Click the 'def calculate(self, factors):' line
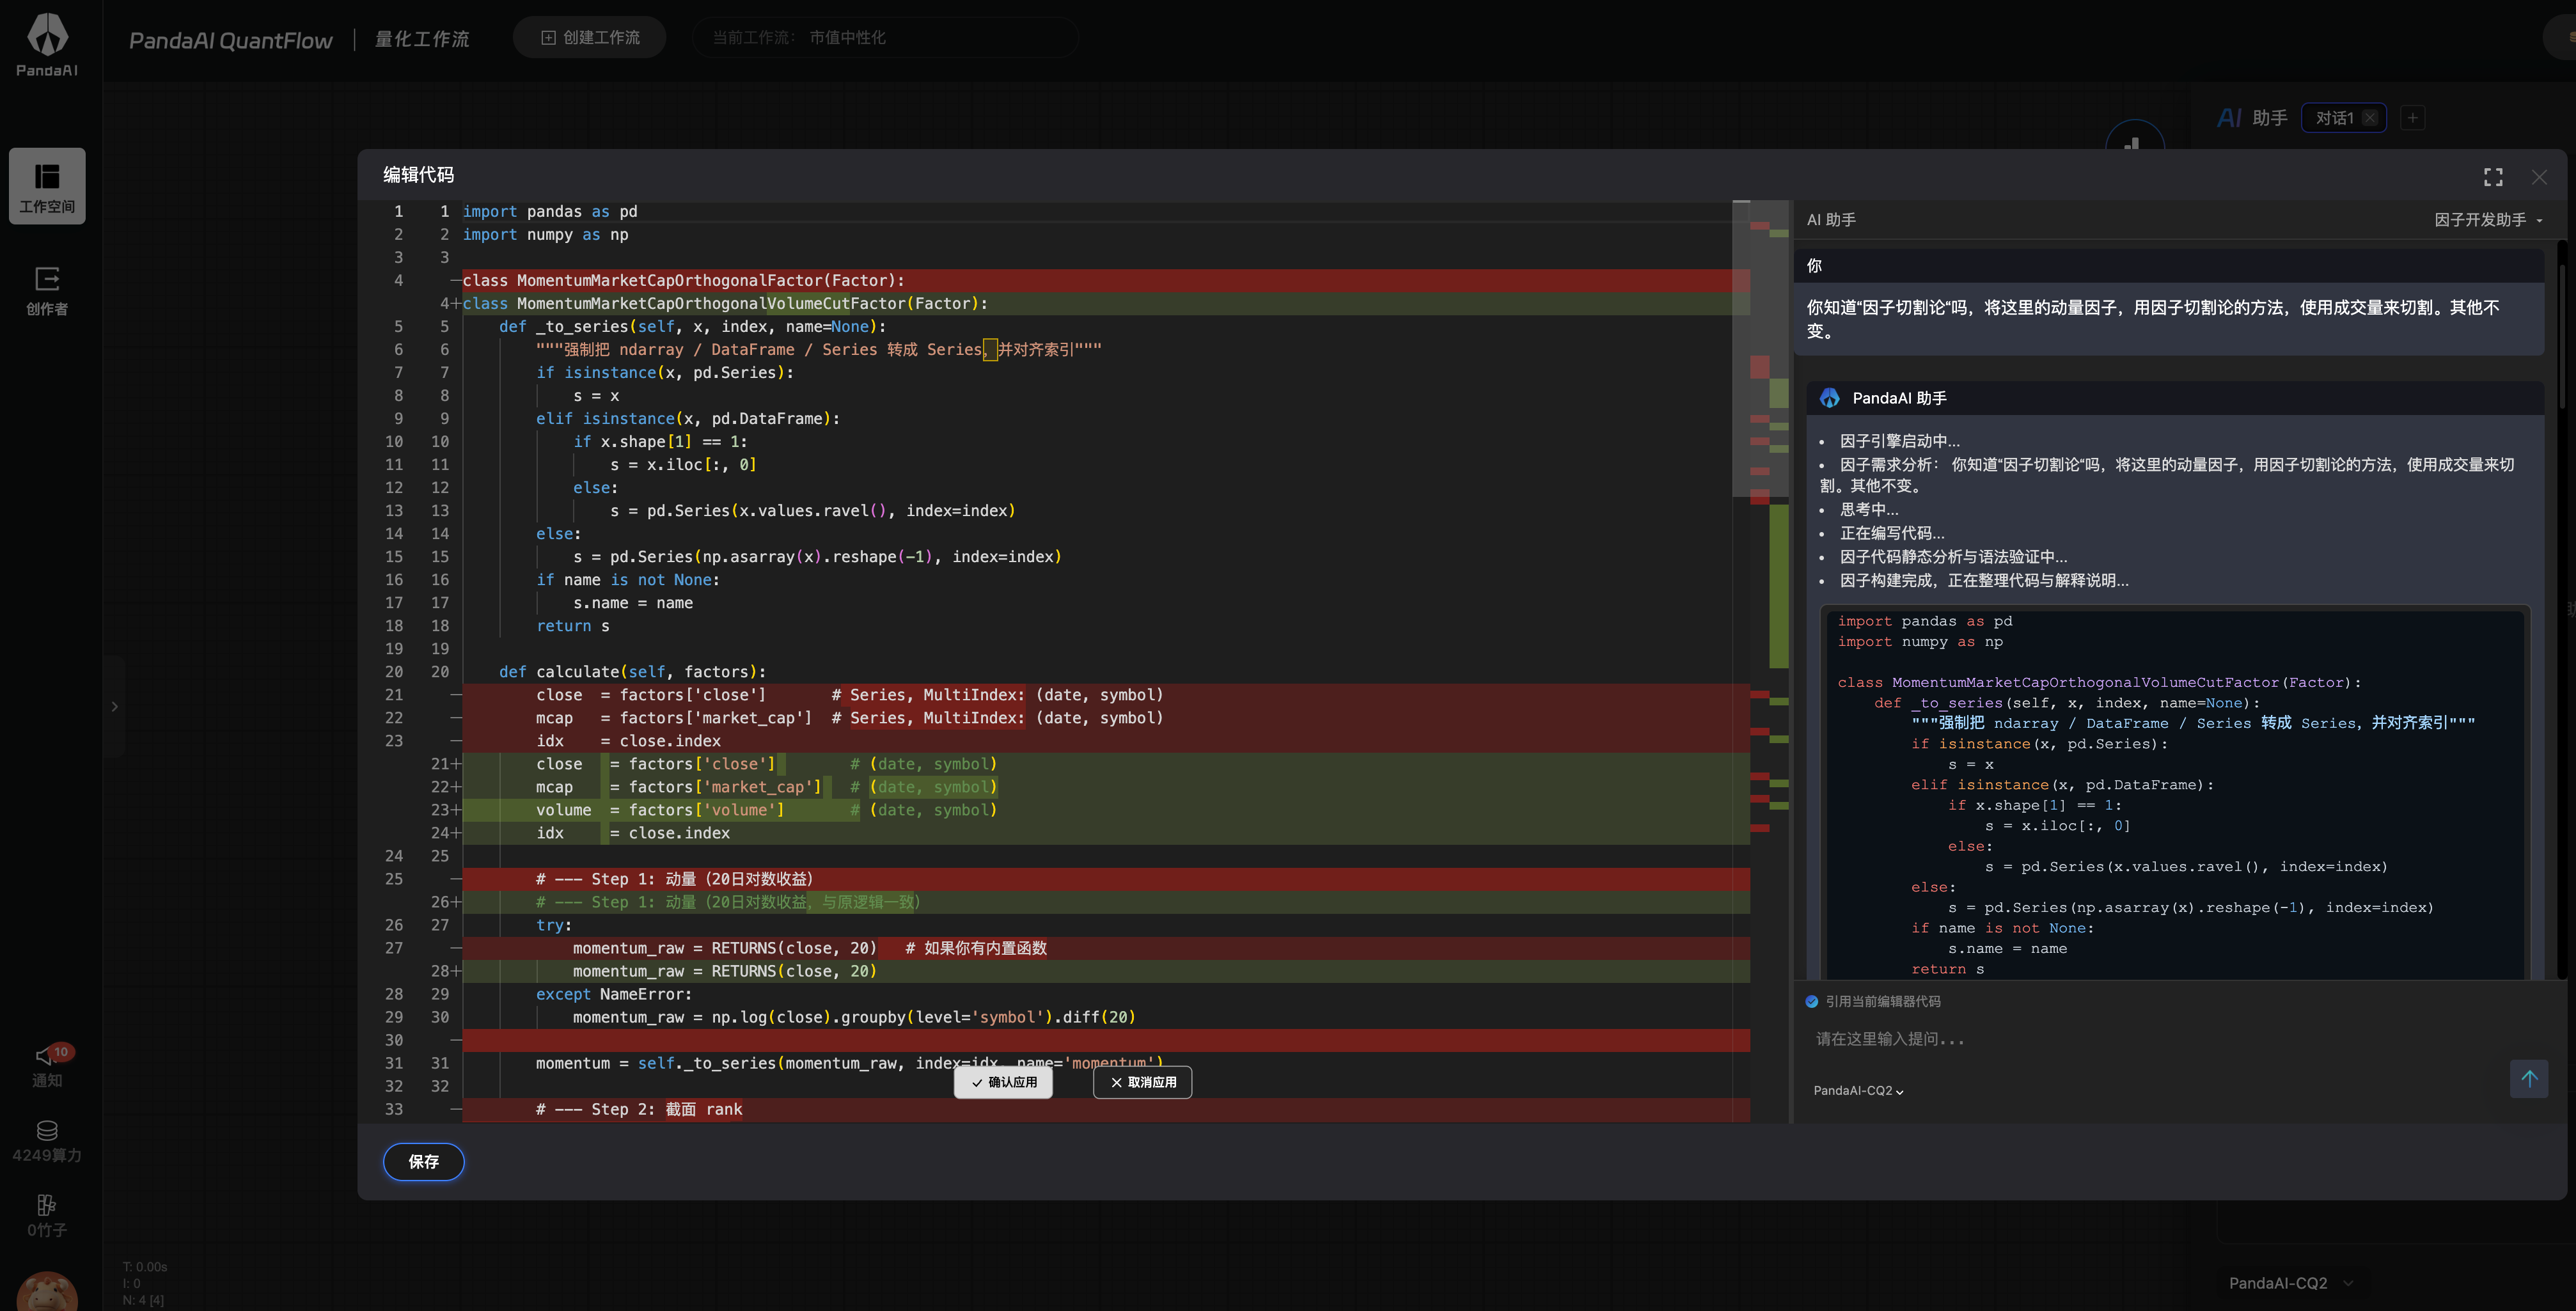 click(x=633, y=672)
